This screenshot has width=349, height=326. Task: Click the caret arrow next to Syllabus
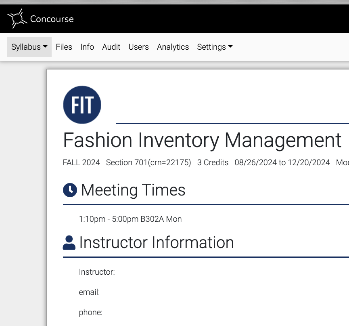(45, 46)
